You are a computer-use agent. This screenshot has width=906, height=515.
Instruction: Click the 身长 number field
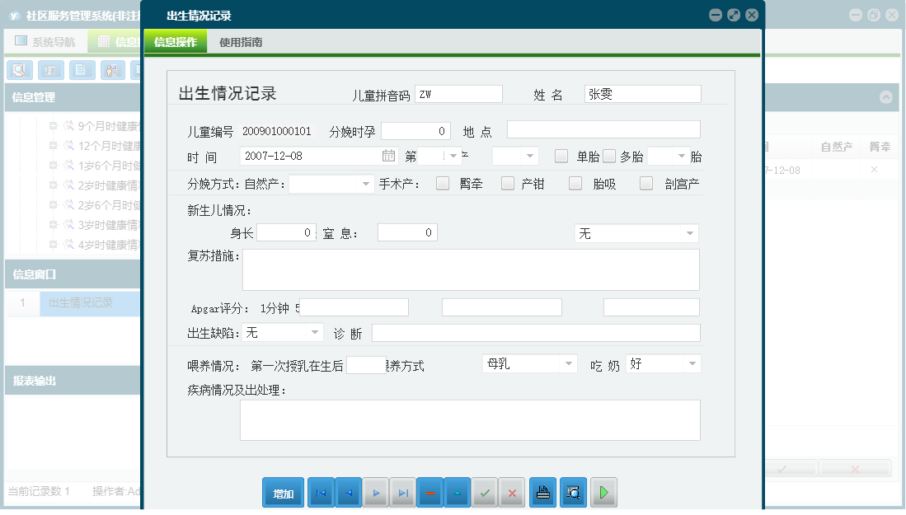tap(286, 232)
